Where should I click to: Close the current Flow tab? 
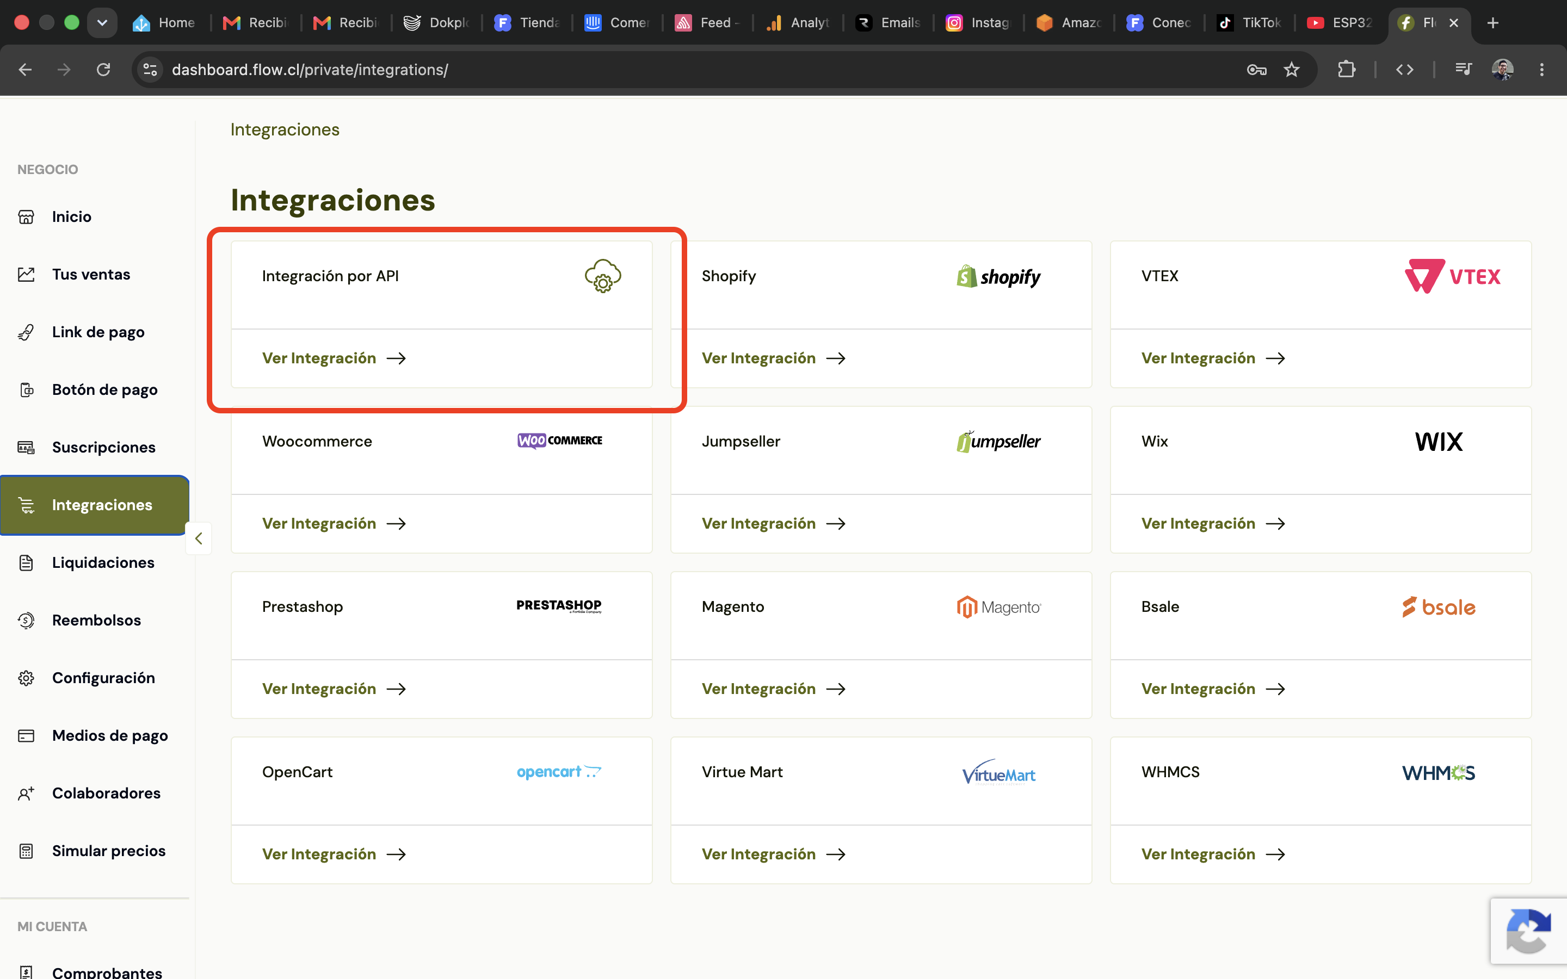pos(1454,23)
